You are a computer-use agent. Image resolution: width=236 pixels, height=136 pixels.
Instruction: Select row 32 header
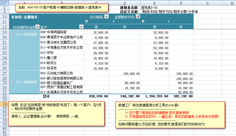click(4, 96)
